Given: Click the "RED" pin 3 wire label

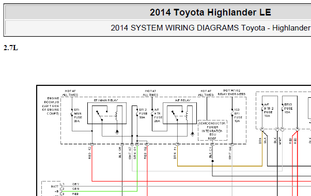Looking at the screenshot, I should click(75, 194).
